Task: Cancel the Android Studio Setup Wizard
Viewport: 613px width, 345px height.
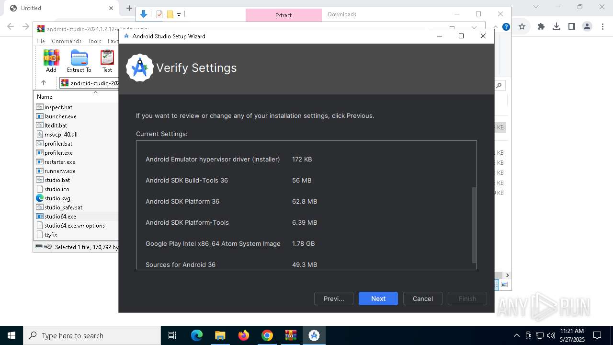Action: [x=422, y=299]
